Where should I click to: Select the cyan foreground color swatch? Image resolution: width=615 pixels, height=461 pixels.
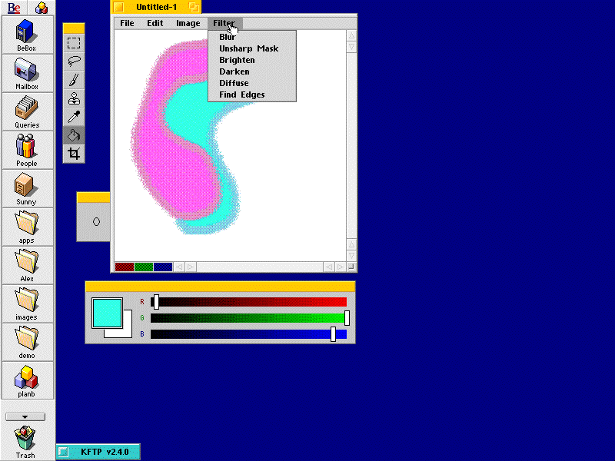[x=107, y=313]
